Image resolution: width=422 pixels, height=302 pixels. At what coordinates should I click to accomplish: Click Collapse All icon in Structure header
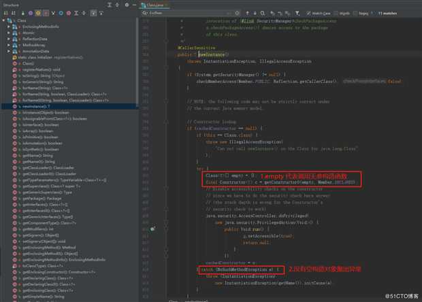[117, 4]
